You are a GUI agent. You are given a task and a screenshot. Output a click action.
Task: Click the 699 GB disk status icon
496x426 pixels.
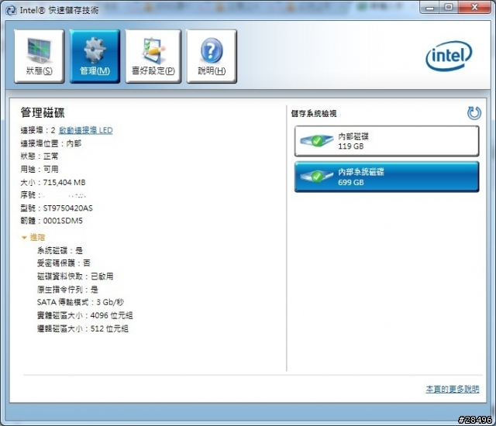point(317,177)
